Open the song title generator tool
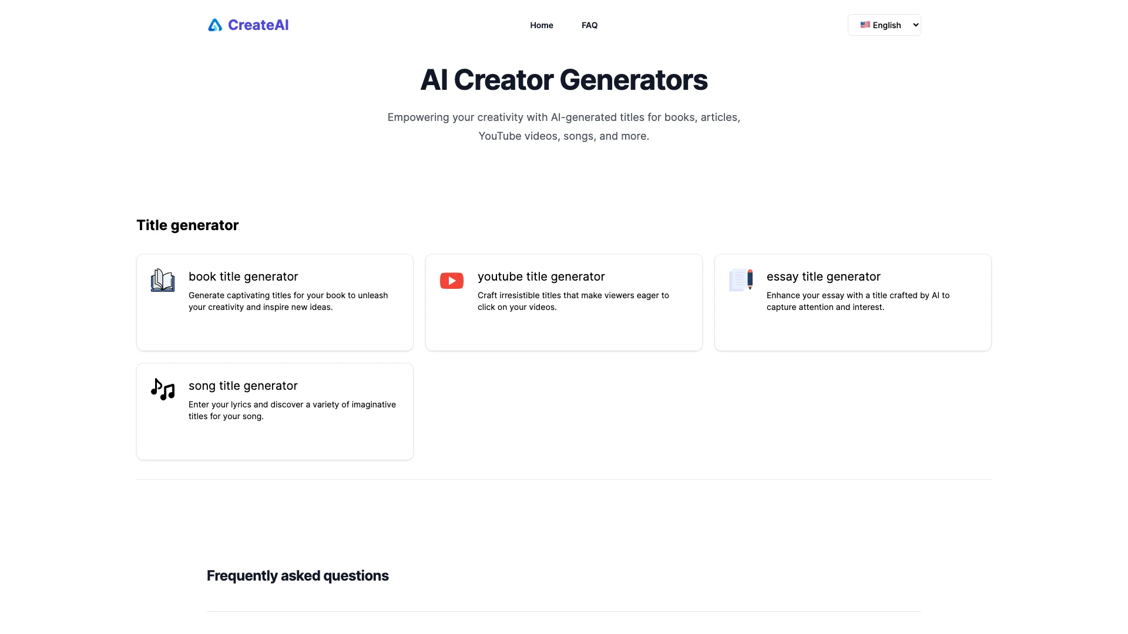The height and width of the screenshot is (634, 1128). point(274,411)
